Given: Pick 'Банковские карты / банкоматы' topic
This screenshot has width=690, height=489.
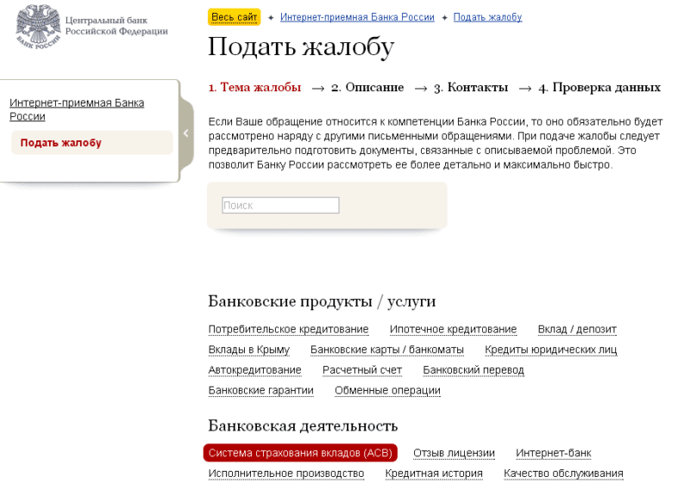Looking at the screenshot, I should tap(387, 350).
